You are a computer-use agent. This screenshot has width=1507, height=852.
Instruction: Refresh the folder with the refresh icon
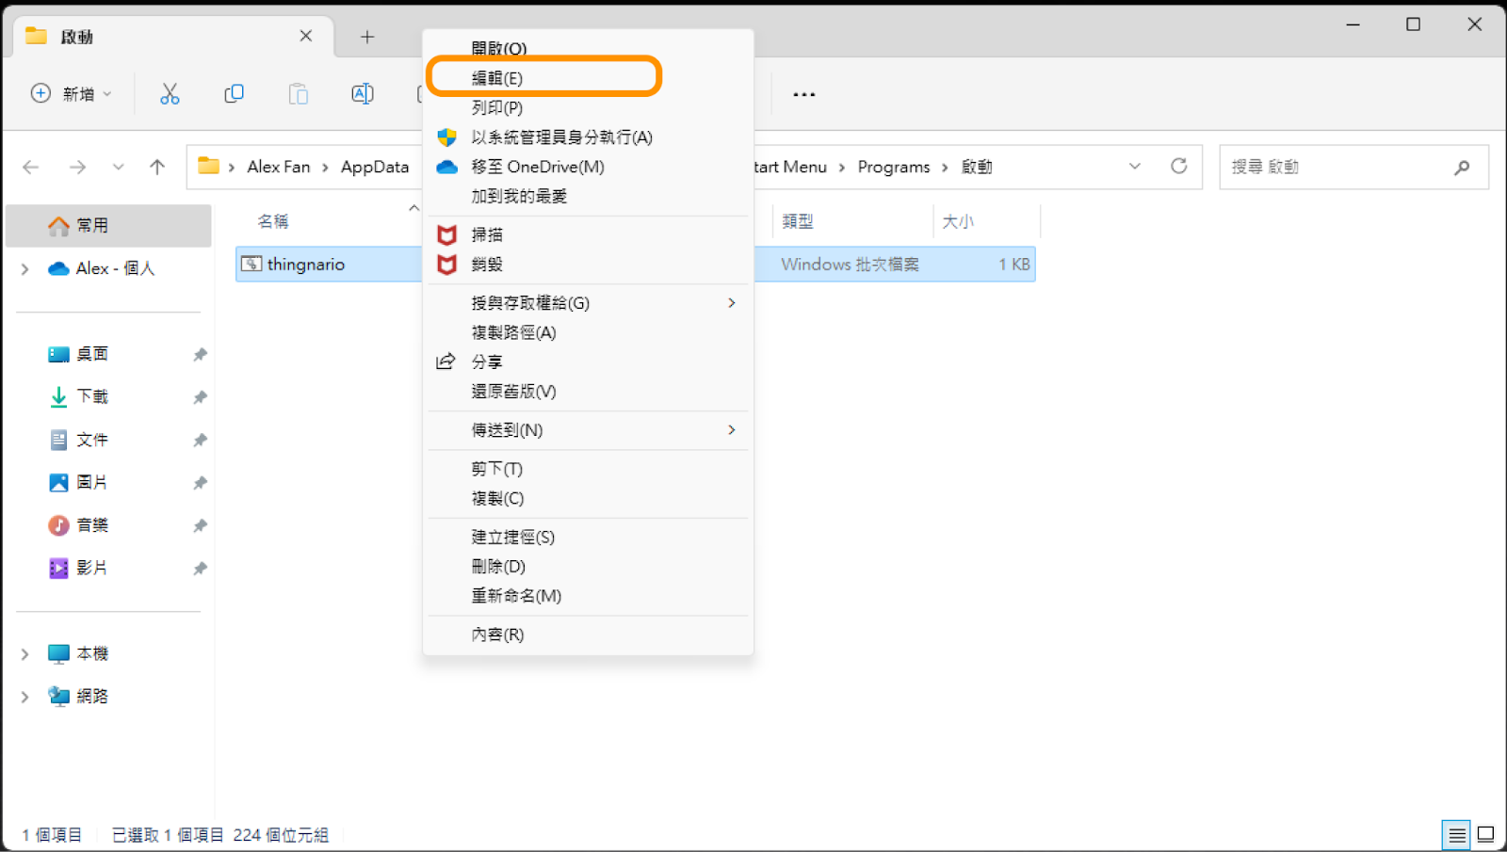pyautogui.click(x=1180, y=167)
